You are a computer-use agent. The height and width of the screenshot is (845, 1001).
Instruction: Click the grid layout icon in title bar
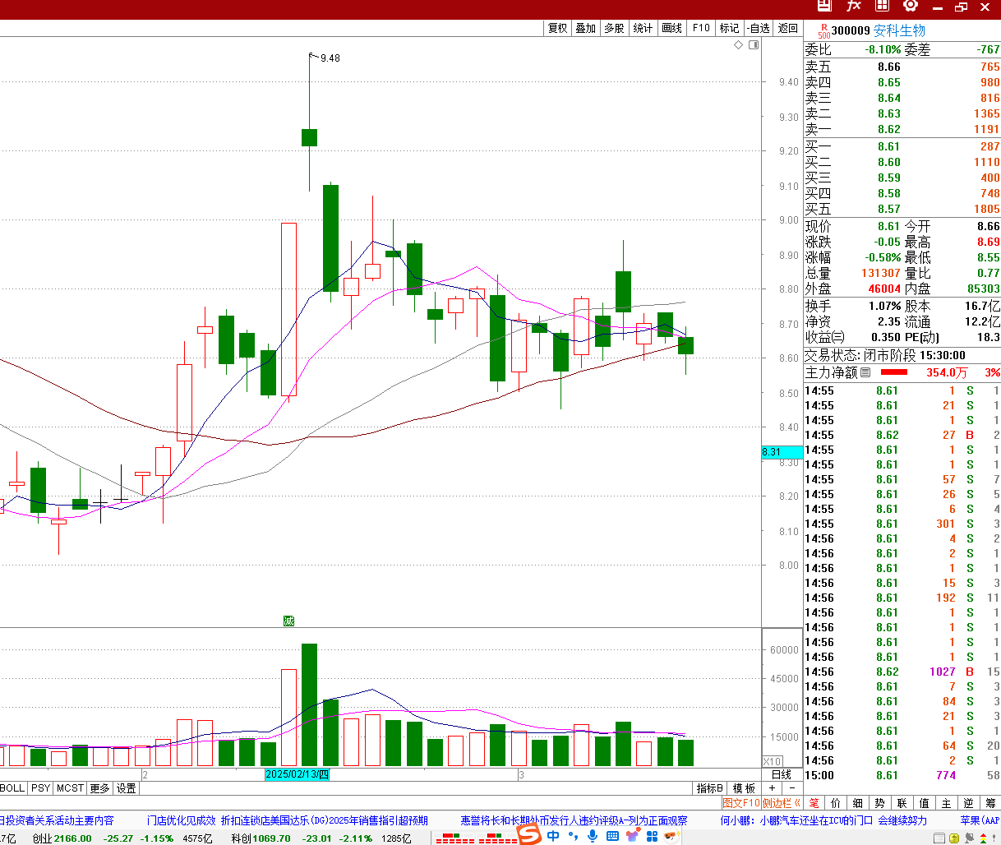point(882,6)
